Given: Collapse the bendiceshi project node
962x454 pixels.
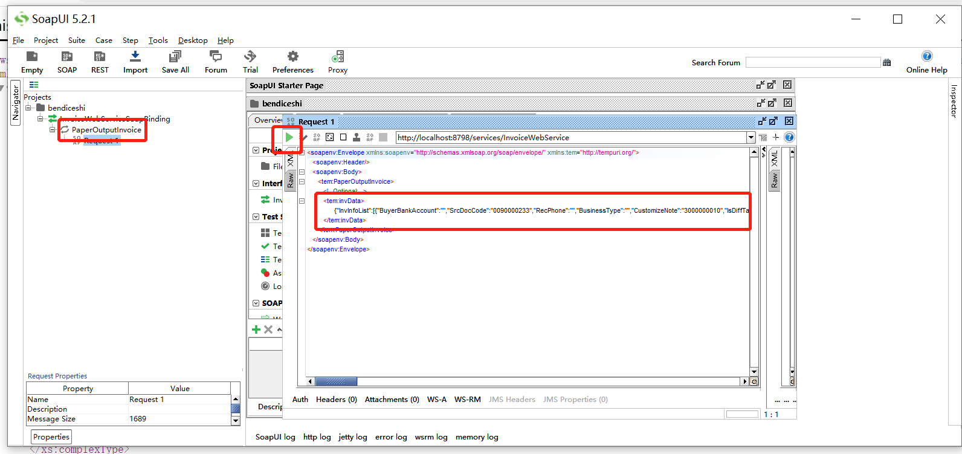Looking at the screenshot, I should click(28, 108).
